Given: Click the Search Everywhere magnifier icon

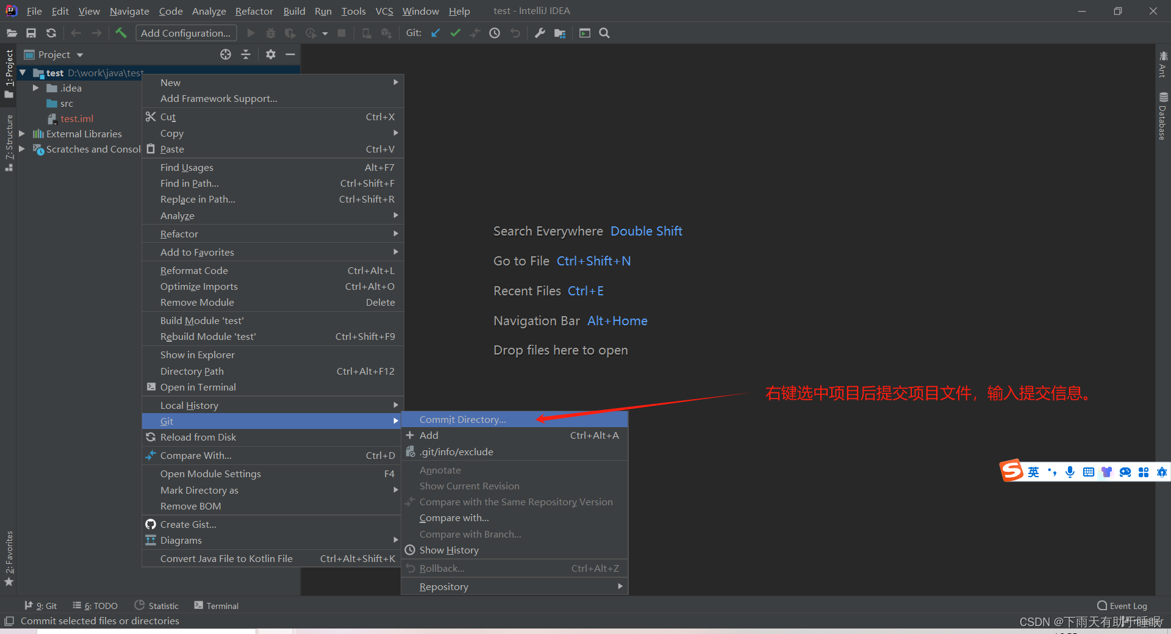Looking at the screenshot, I should click(604, 33).
